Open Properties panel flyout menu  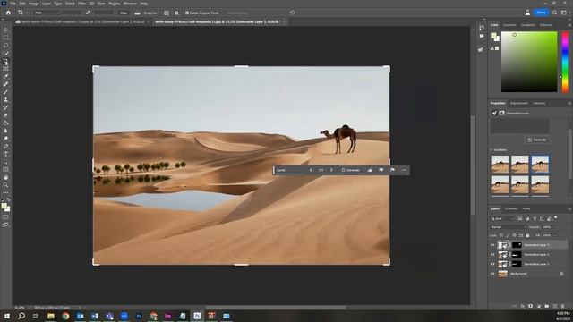(x=569, y=104)
